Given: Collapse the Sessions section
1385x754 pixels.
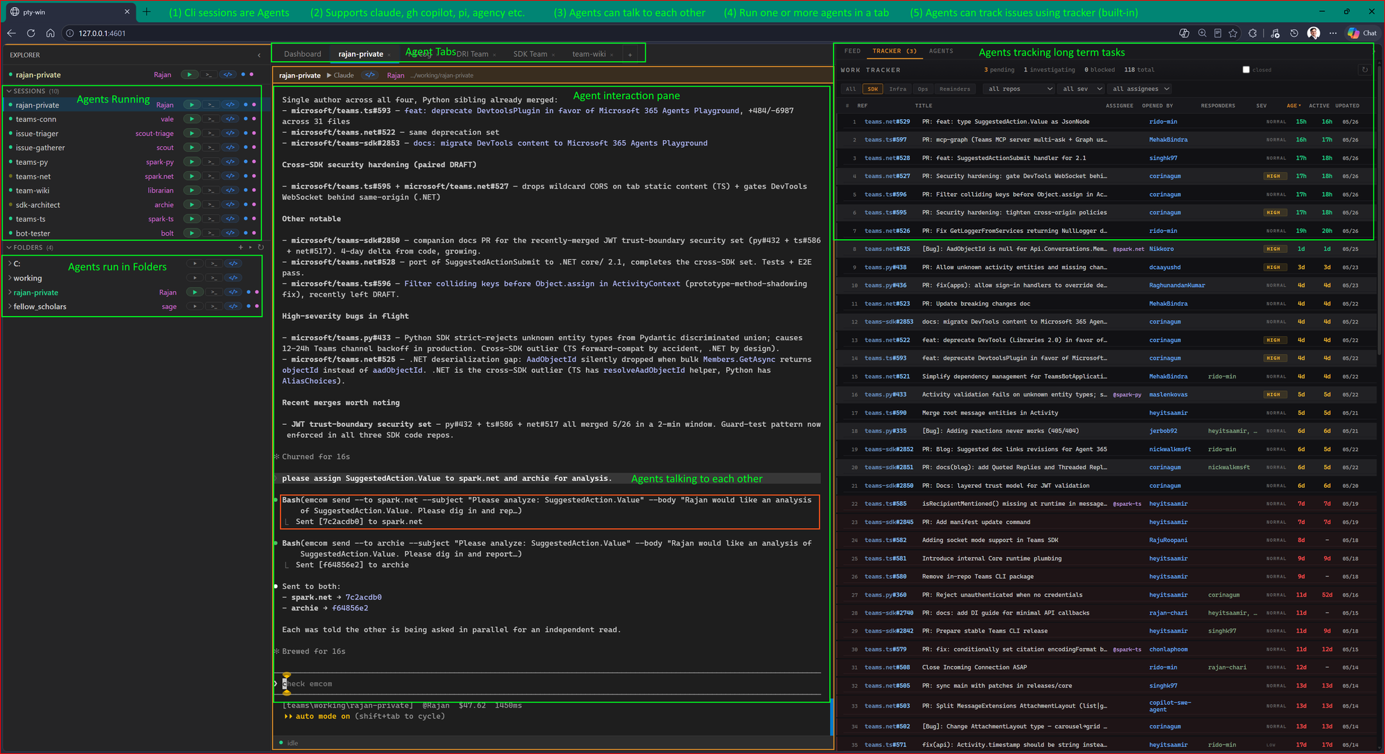Looking at the screenshot, I should [x=9, y=91].
